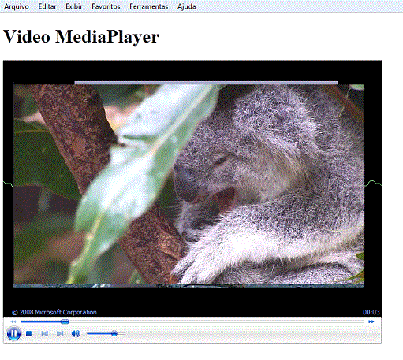
Task: Click the unplayed portion of the seek bar
Action: pos(217,321)
